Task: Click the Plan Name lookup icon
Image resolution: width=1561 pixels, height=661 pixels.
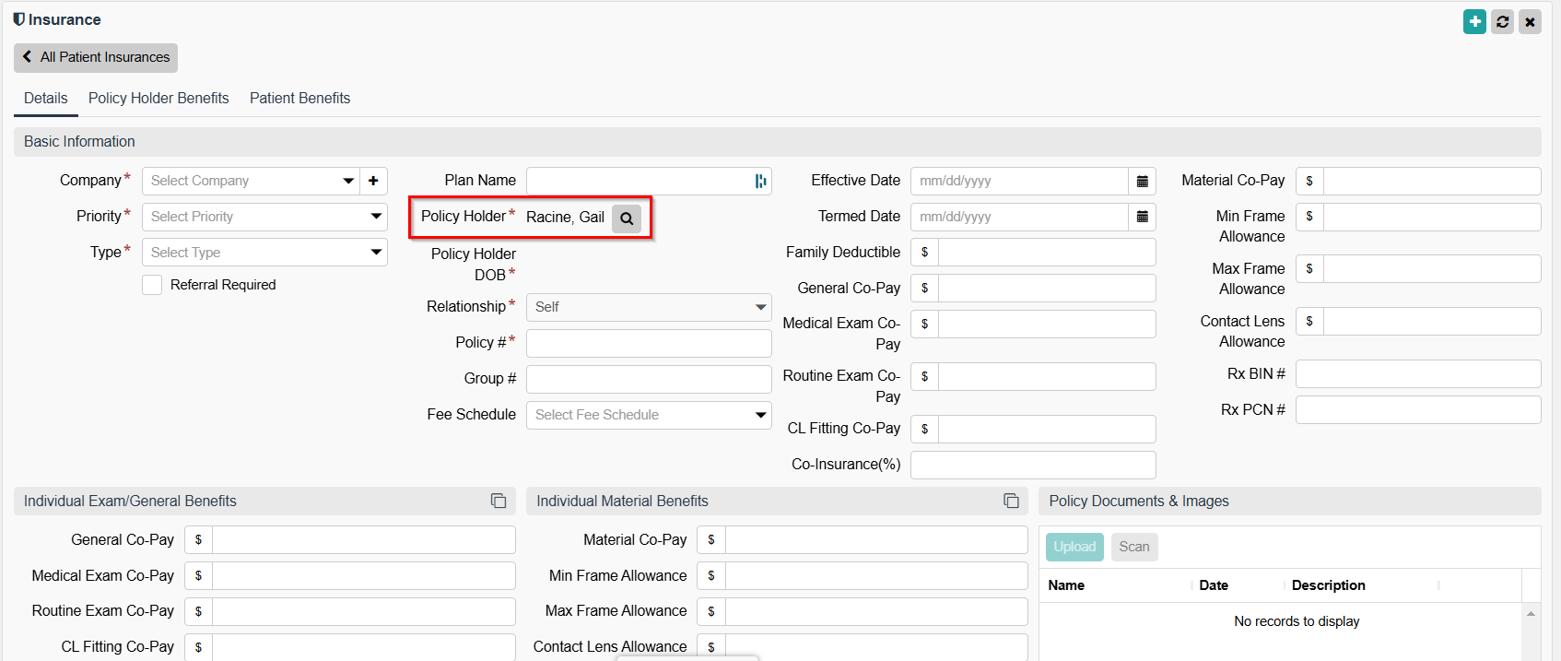Action: (x=760, y=181)
